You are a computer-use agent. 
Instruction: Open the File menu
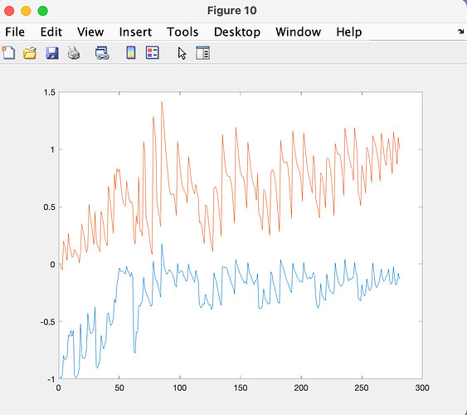point(15,32)
